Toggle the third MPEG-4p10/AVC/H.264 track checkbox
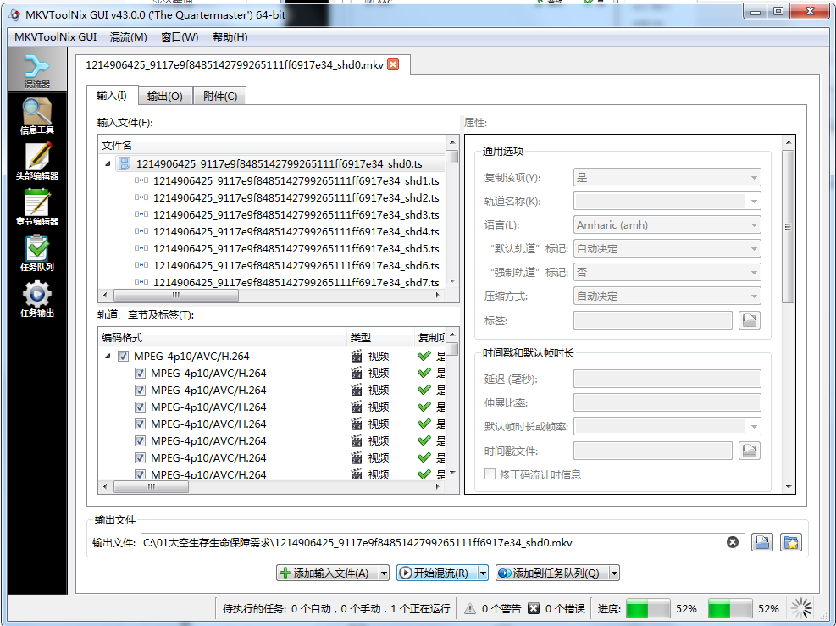This screenshot has height=626, width=836. click(x=141, y=391)
